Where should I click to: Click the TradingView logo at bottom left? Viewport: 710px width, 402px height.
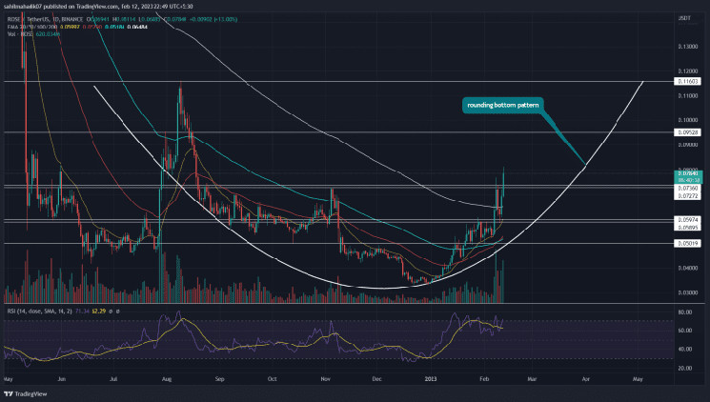coord(26,393)
